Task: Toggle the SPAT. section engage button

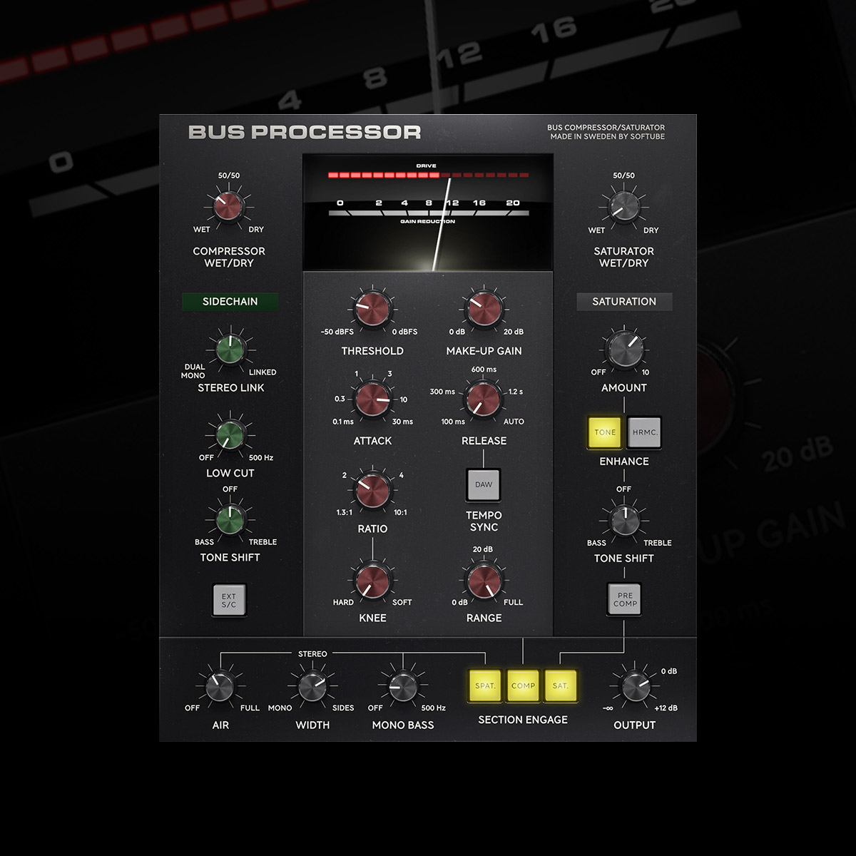Action: point(485,686)
